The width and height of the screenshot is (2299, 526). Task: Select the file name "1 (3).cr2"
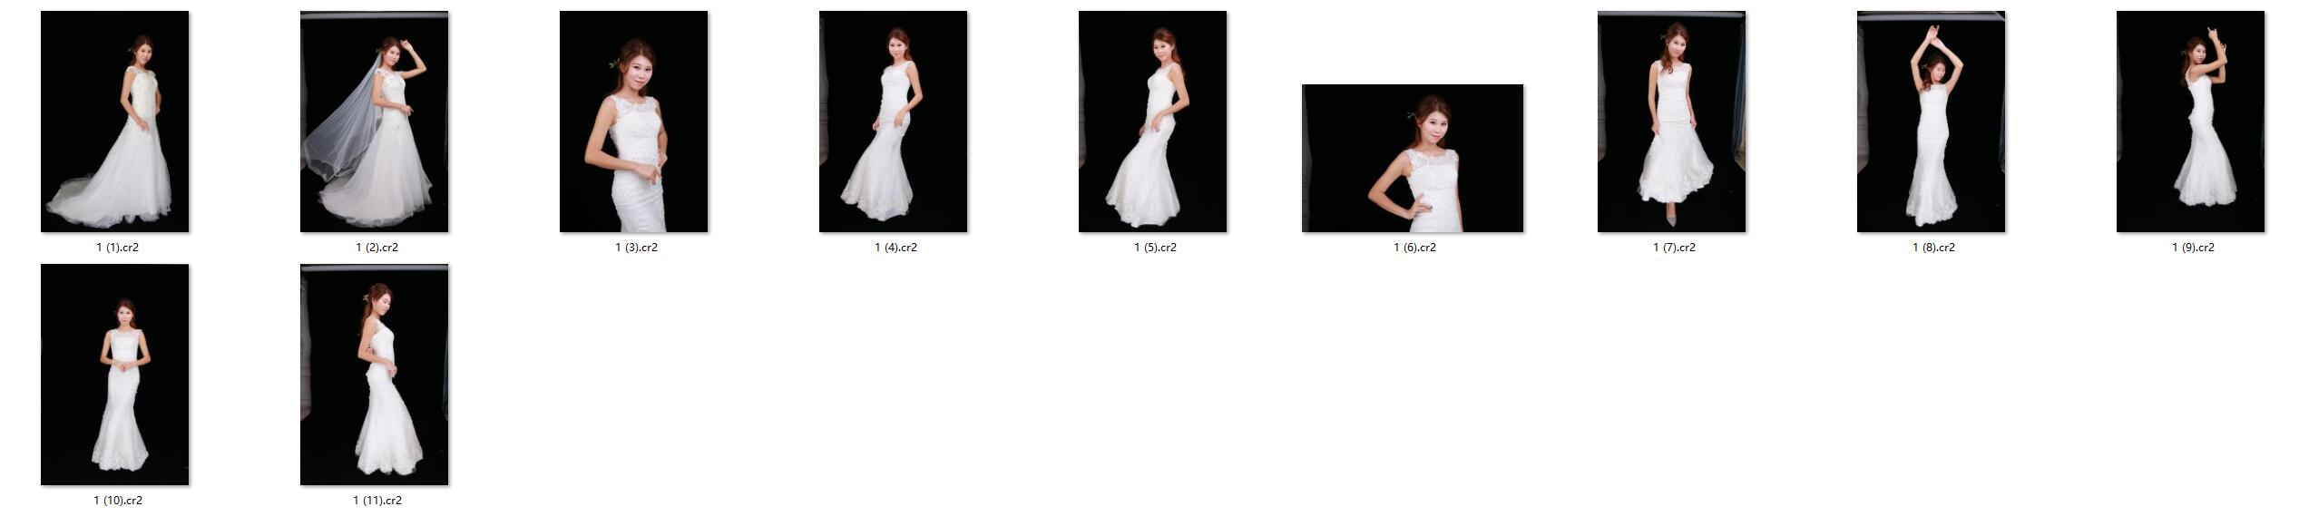[x=637, y=248]
